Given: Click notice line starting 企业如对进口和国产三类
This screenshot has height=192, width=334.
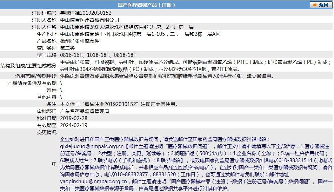Looking at the screenshot, I should tap(165, 140).
